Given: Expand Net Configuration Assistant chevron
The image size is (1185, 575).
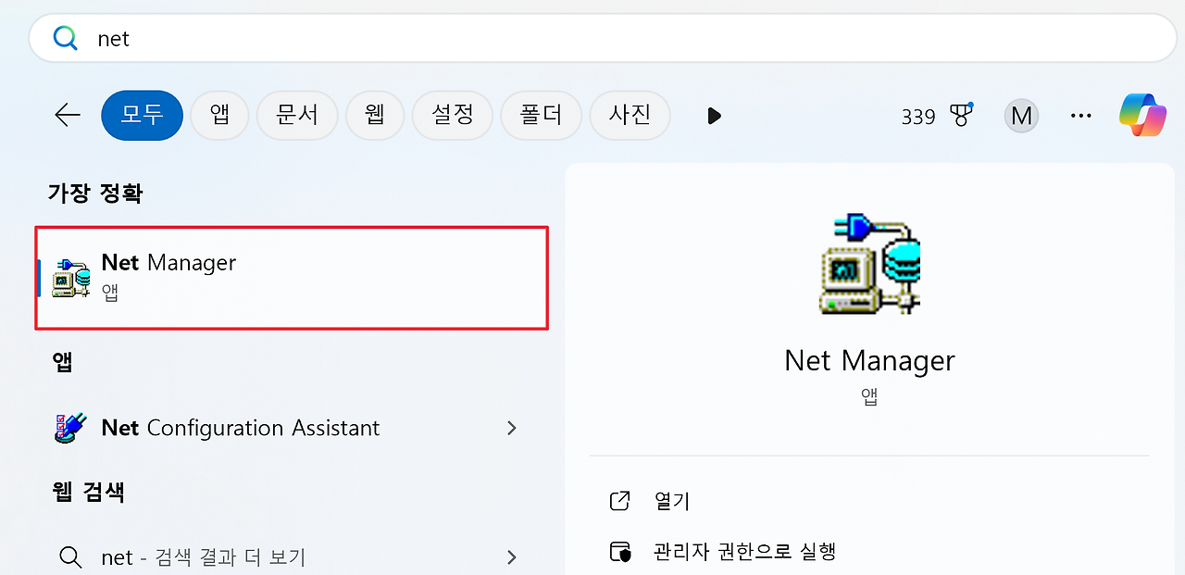Looking at the screenshot, I should click(x=511, y=428).
